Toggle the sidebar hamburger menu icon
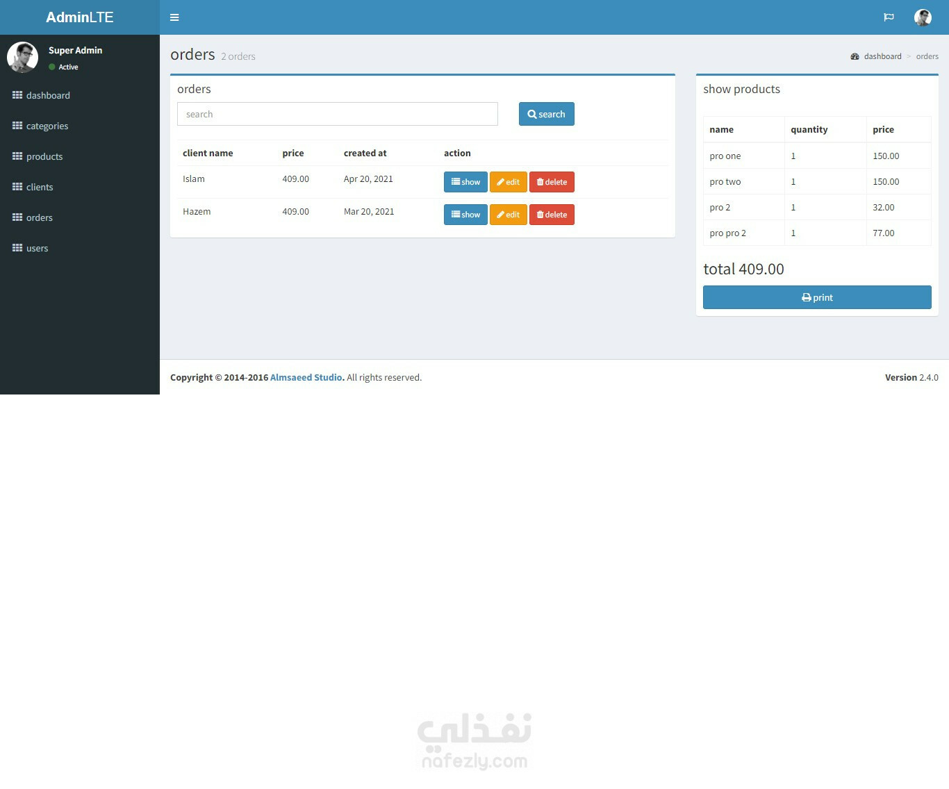 pyautogui.click(x=174, y=17)
